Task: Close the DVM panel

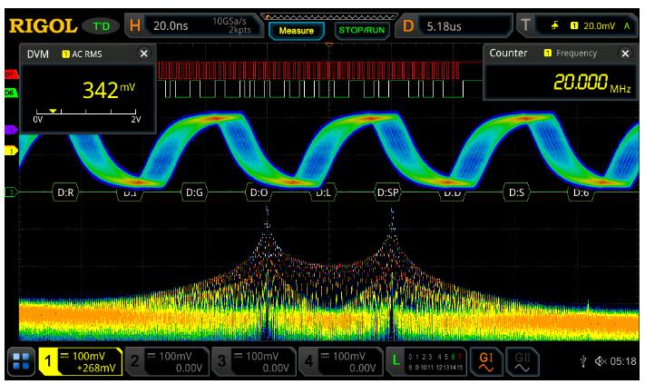Action: 142,54
